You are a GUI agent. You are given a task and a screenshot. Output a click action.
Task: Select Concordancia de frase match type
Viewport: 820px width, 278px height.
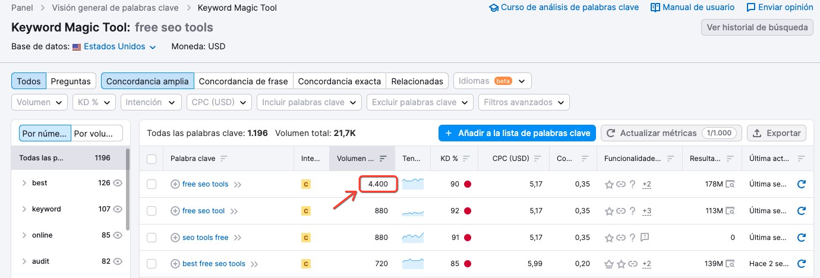(x=243, y=81)
